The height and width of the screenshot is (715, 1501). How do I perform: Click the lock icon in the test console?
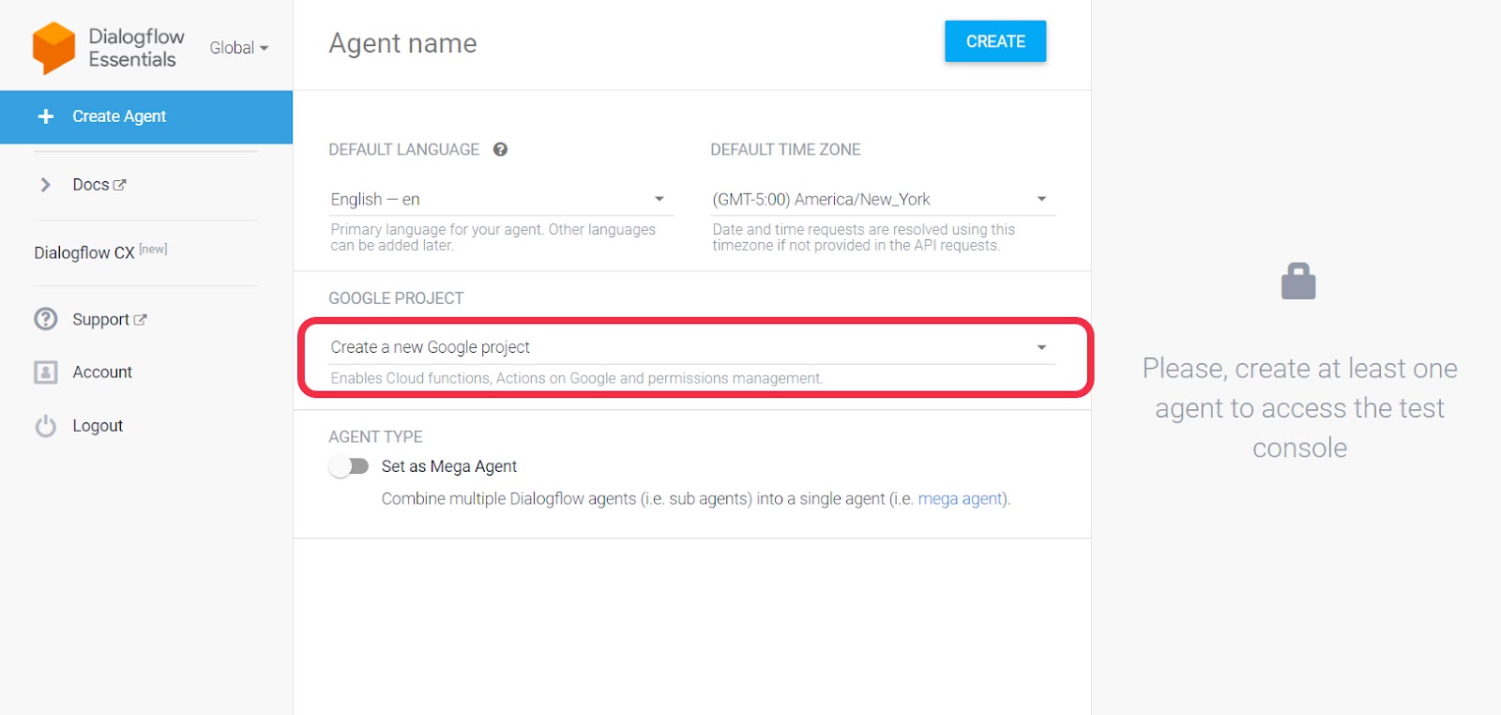(1298, 281)
